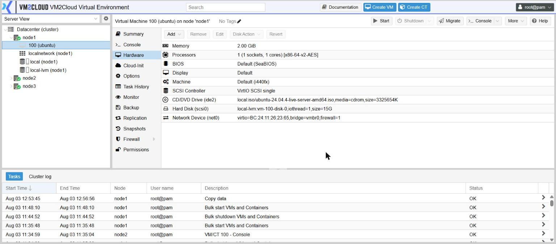Screen dimensions: 556x244
Task: Click the Shutdown button
Action: tap(410, 21)
